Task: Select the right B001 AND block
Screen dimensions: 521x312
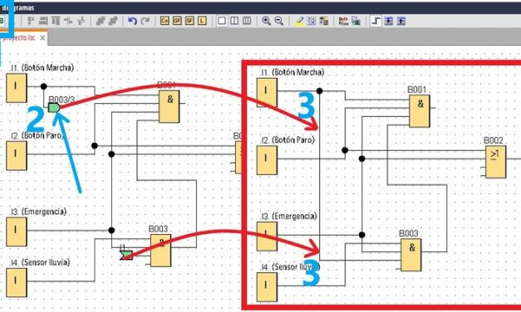Action: pos(420,111)
